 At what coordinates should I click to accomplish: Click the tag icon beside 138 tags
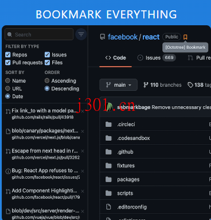tap(190, 85)
